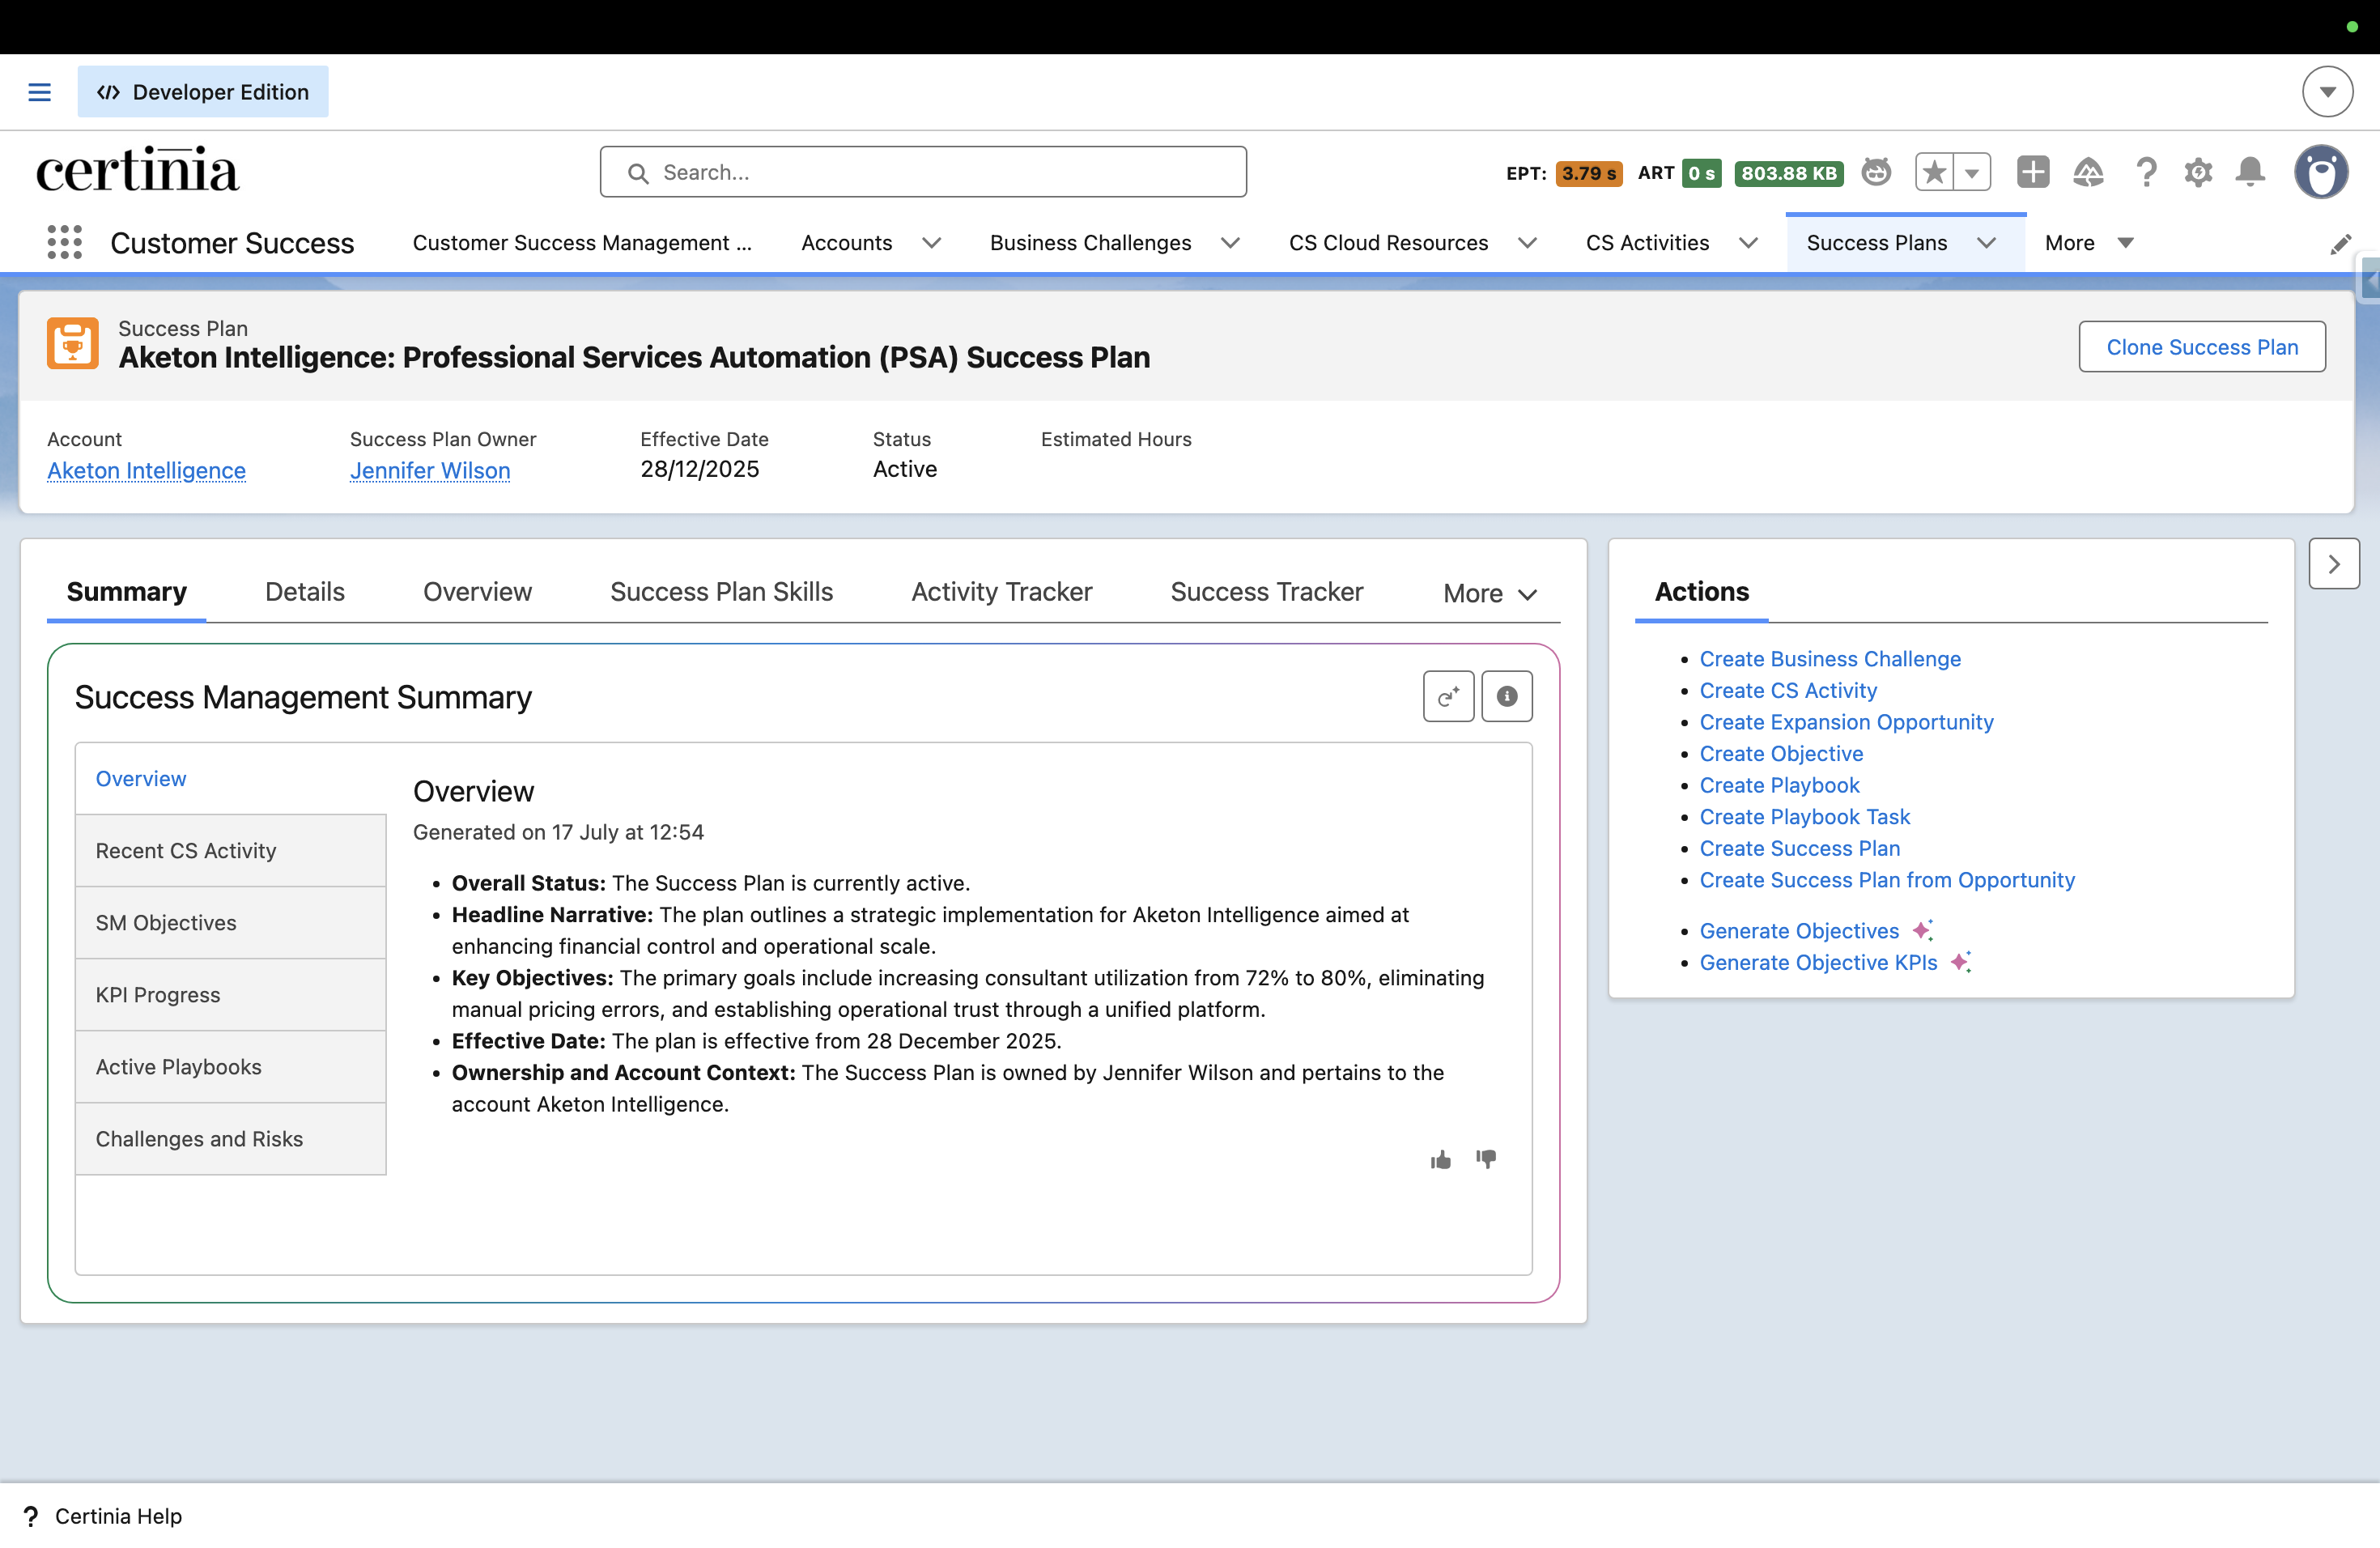
Task: Switch to the Details tab
Action: coord(305,592)
